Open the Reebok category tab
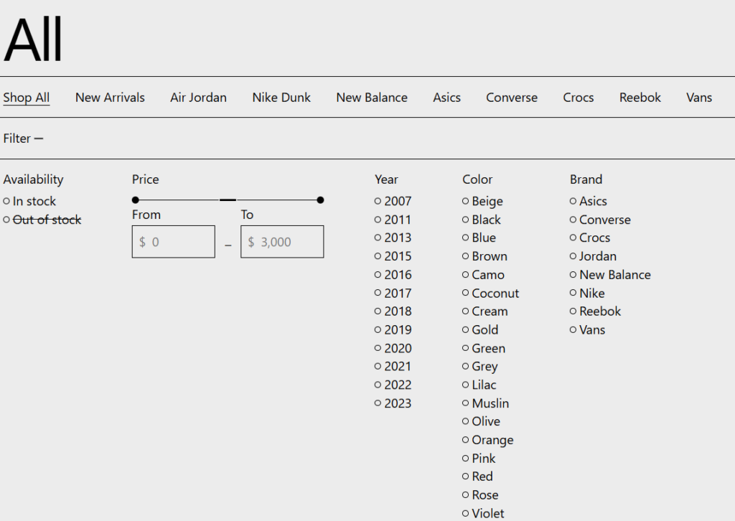This screenshot has height=521, width=735. tap(640, 98)
